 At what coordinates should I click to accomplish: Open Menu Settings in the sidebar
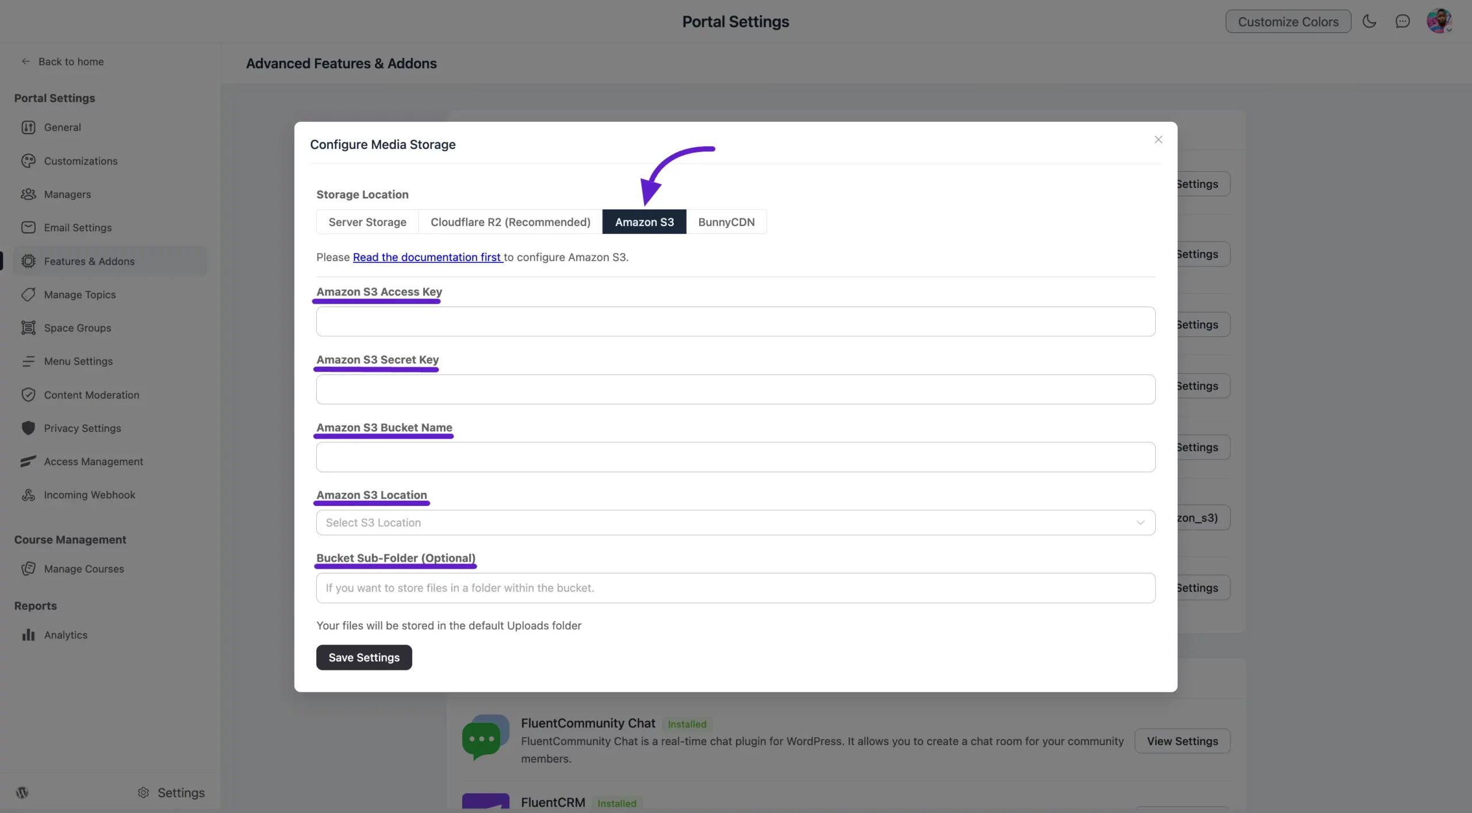click(110, 361)
